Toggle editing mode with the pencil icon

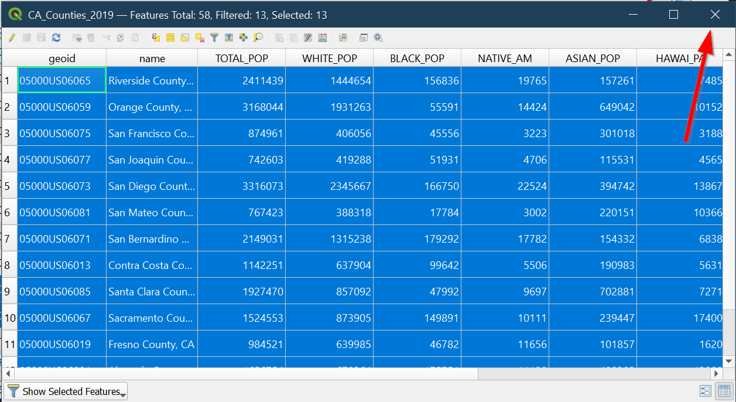pyautogui.click(x=12, y=38)
